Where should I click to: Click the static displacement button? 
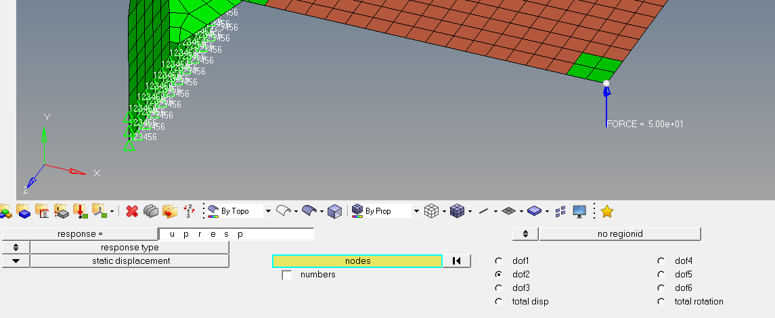129,260
